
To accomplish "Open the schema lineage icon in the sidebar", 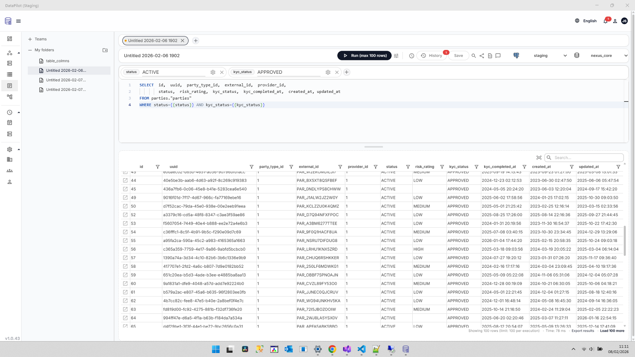I will [10, 97].
